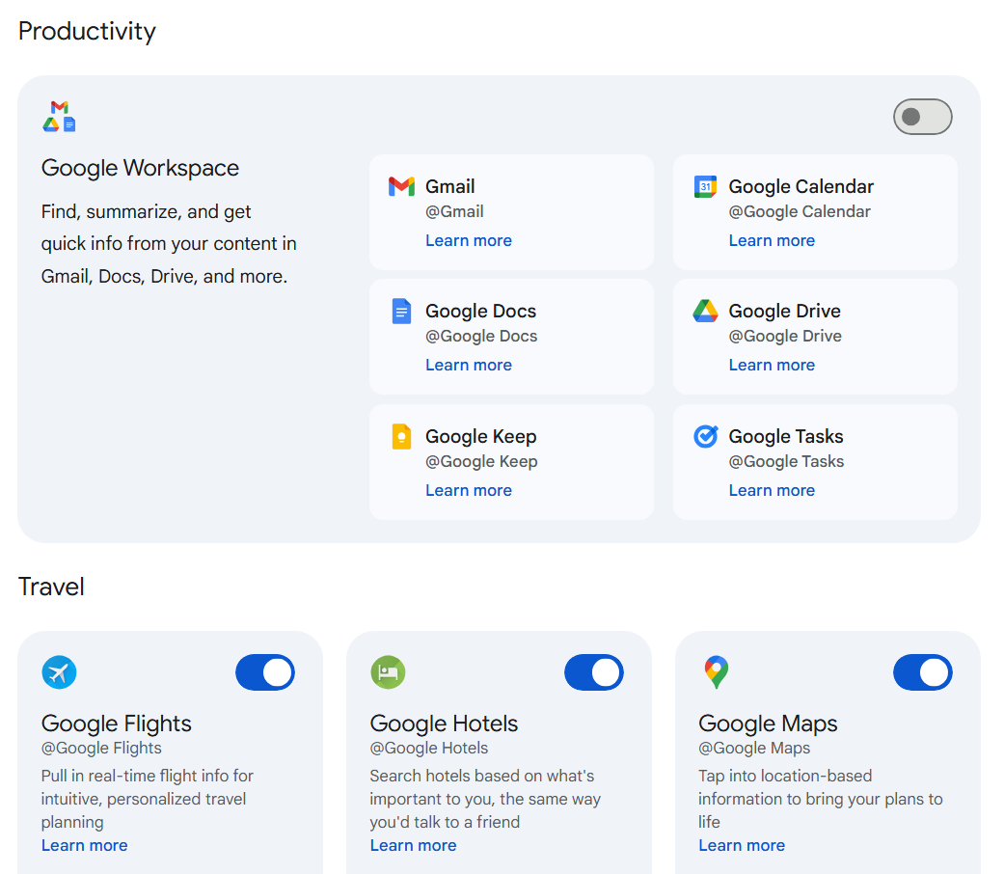Screen dimensions: 1004x874
Task: Select the Google Docs icon
Action: [x=400, y=311]
